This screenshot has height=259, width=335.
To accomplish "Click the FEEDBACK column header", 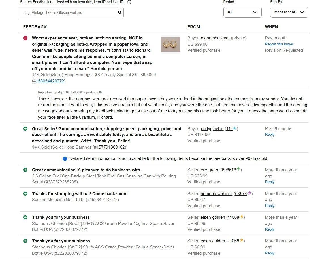I will click(35, 27).
